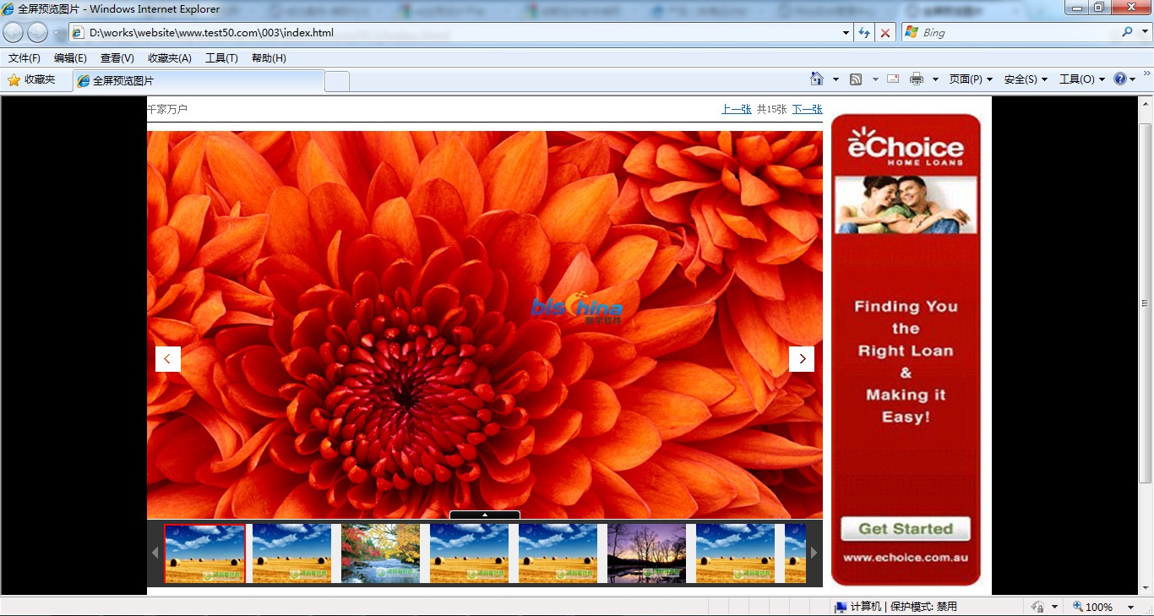Click the RSS feeds icon
The height and width of the screenshot is (616, 1154).
click(x=856, y=79)
